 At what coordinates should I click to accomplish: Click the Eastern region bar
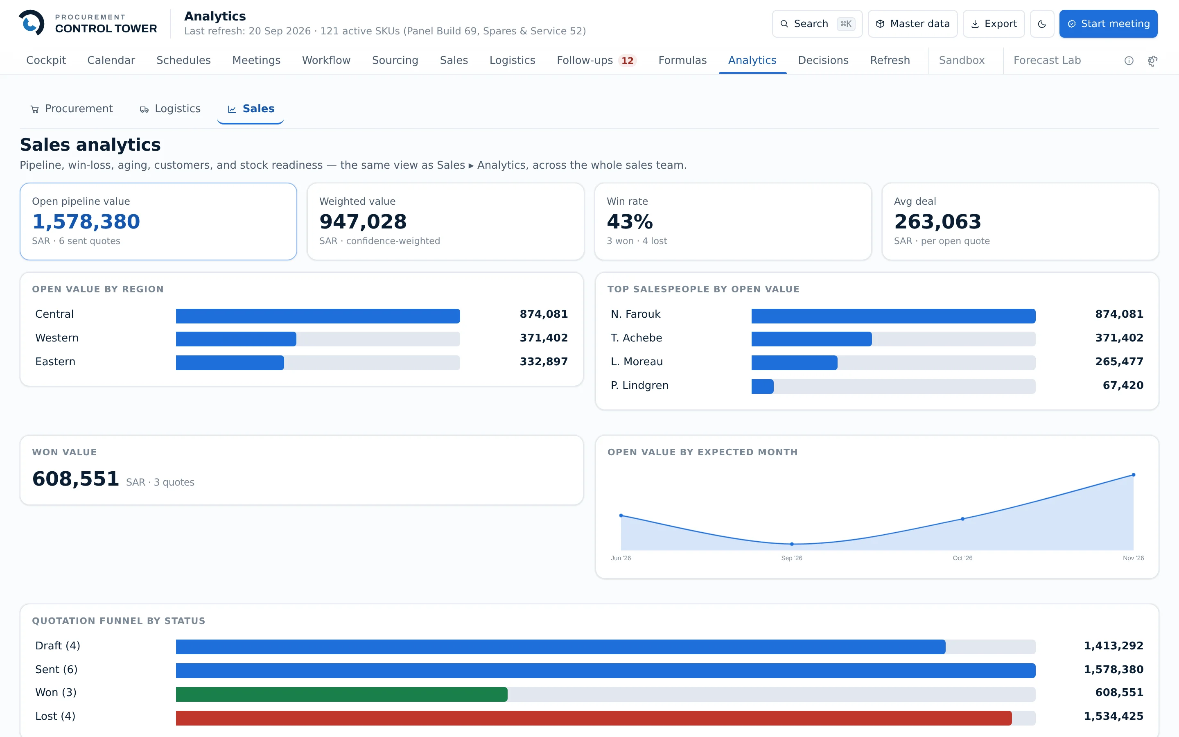(x=230, y=363)
